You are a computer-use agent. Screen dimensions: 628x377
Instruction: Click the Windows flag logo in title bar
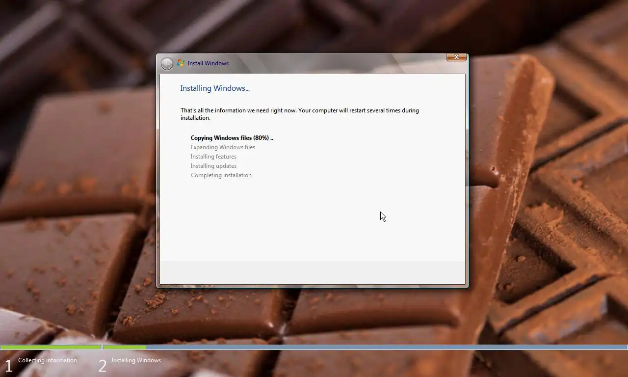click(x=181, y=63)
